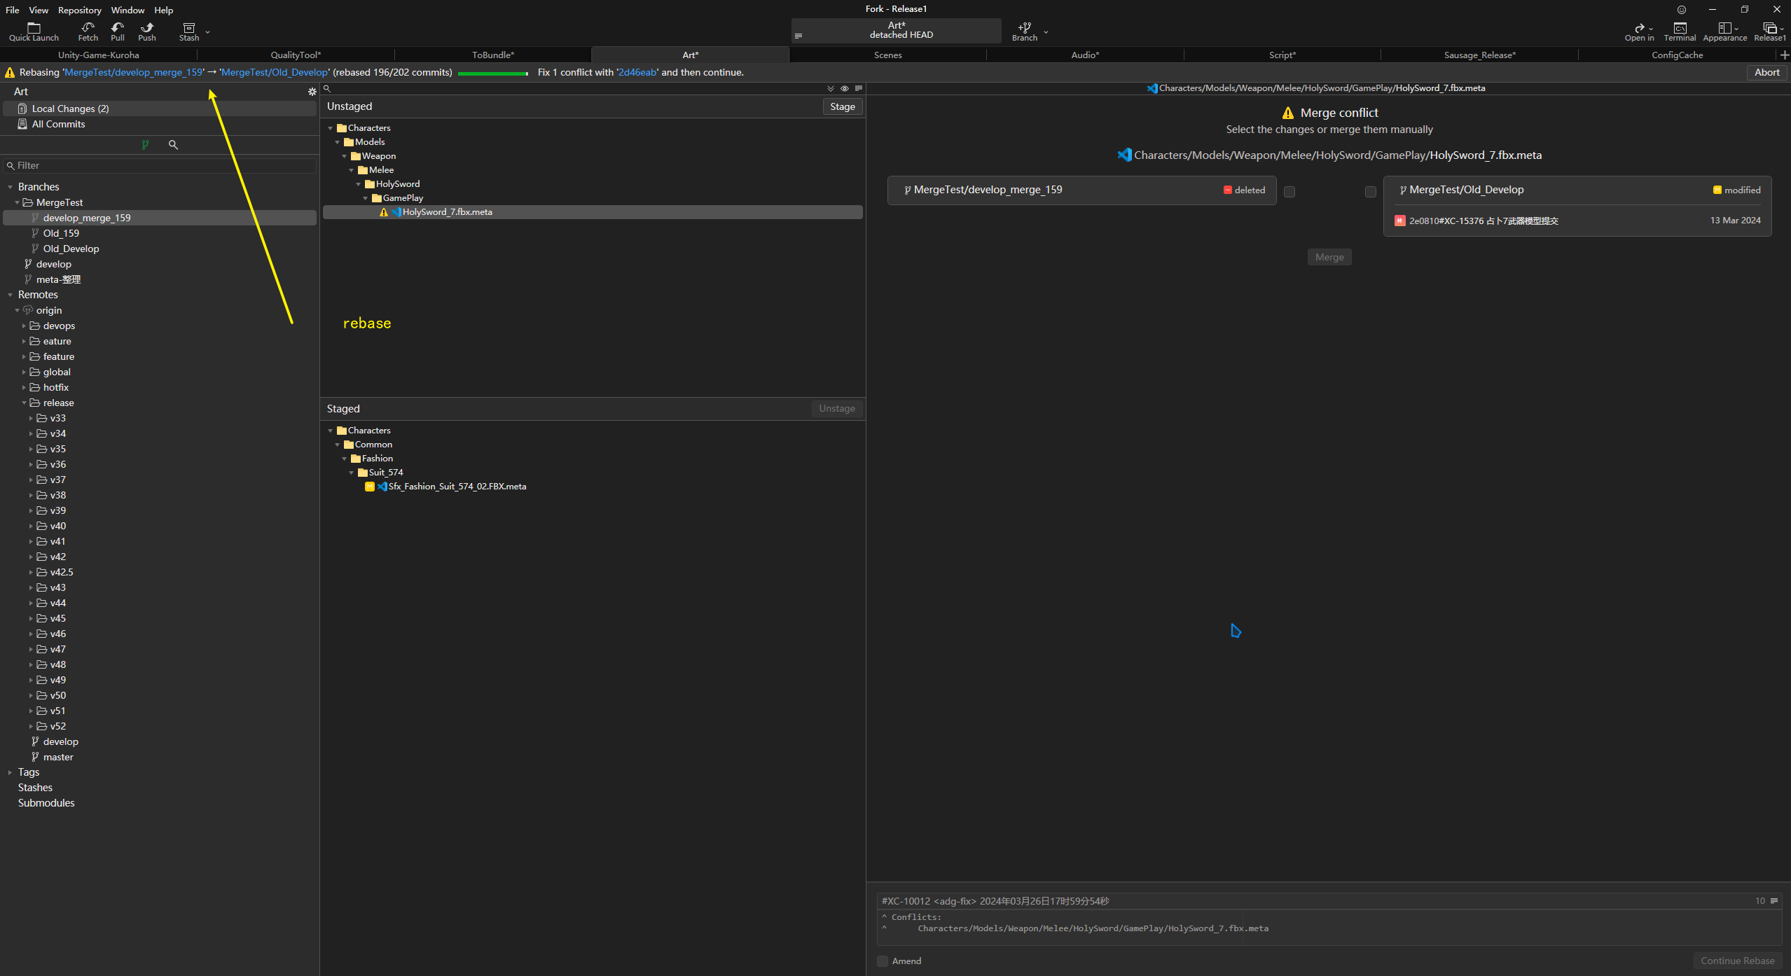Click the sidebar settings gear icon
This screenshot has height=976, width=1791.
[312, 92]
